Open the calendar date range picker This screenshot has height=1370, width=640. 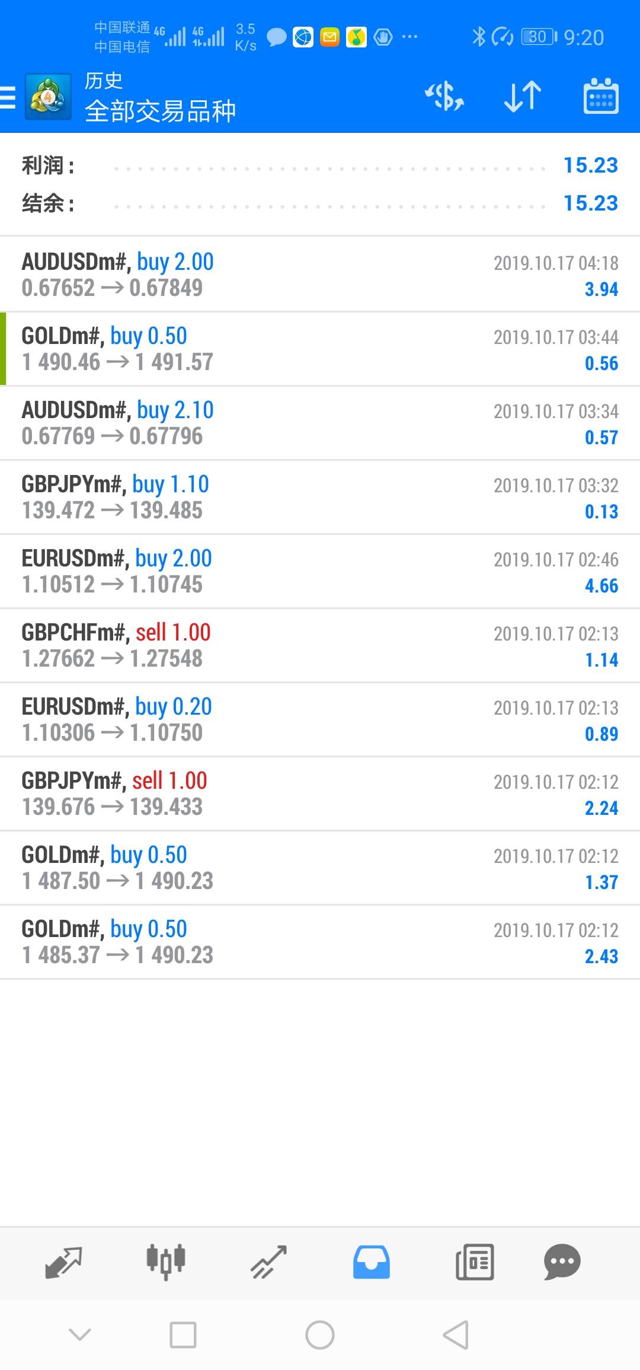[601, 97]
